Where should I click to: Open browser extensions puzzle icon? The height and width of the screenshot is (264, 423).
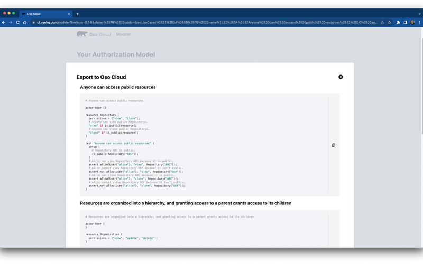398,22
